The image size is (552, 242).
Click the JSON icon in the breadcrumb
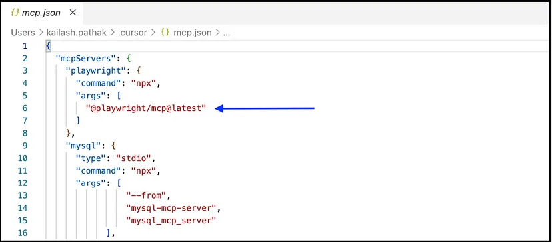click(x=165, y=33)
